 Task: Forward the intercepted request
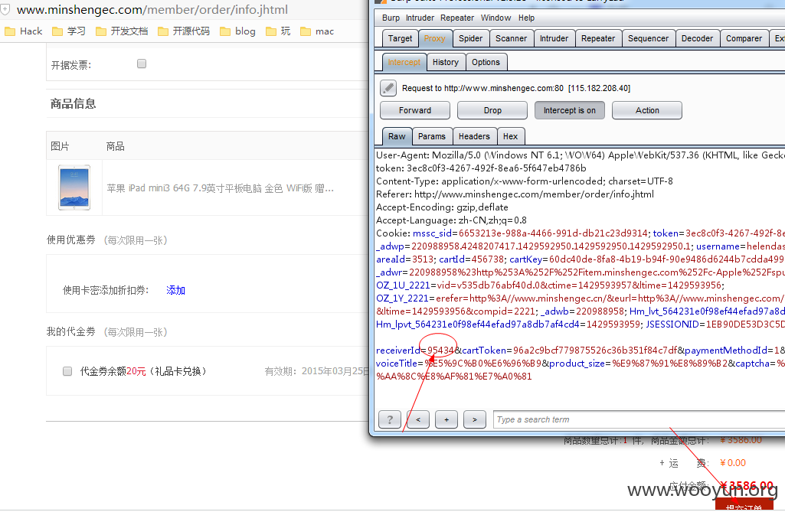pyautogui.click(x=415, y=110)
